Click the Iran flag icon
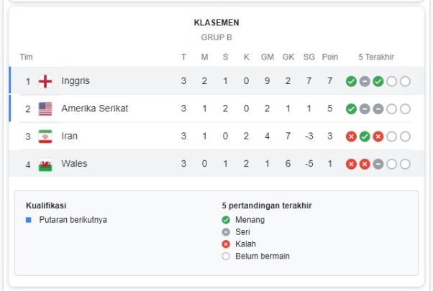 click(45, 137)
